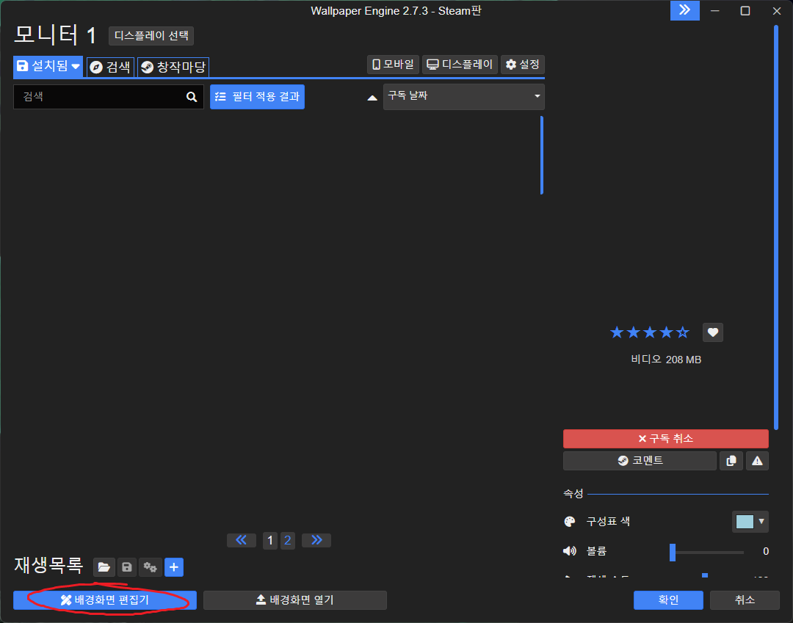The image size is (793, 623).
Task: Open 설정 with gear icon
Action: point(523,65)
